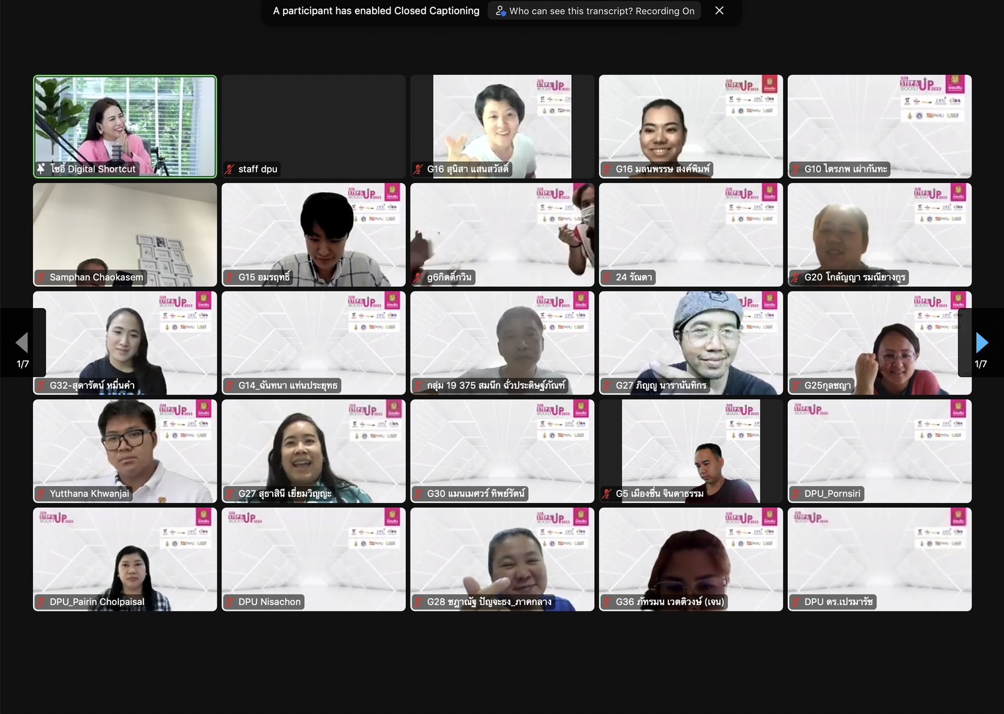The width and height of the screenshot is (1004, 714).
Task: Click the transcript participant icon in the top banner
Action: [500, 11]
